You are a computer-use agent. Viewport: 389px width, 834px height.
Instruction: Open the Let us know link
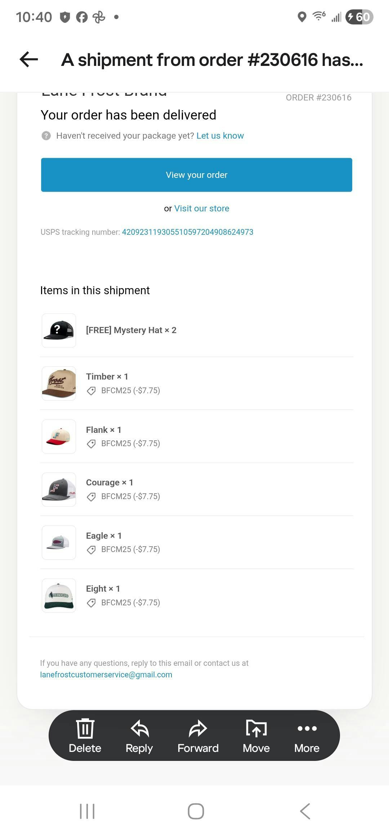click(220, 136)
